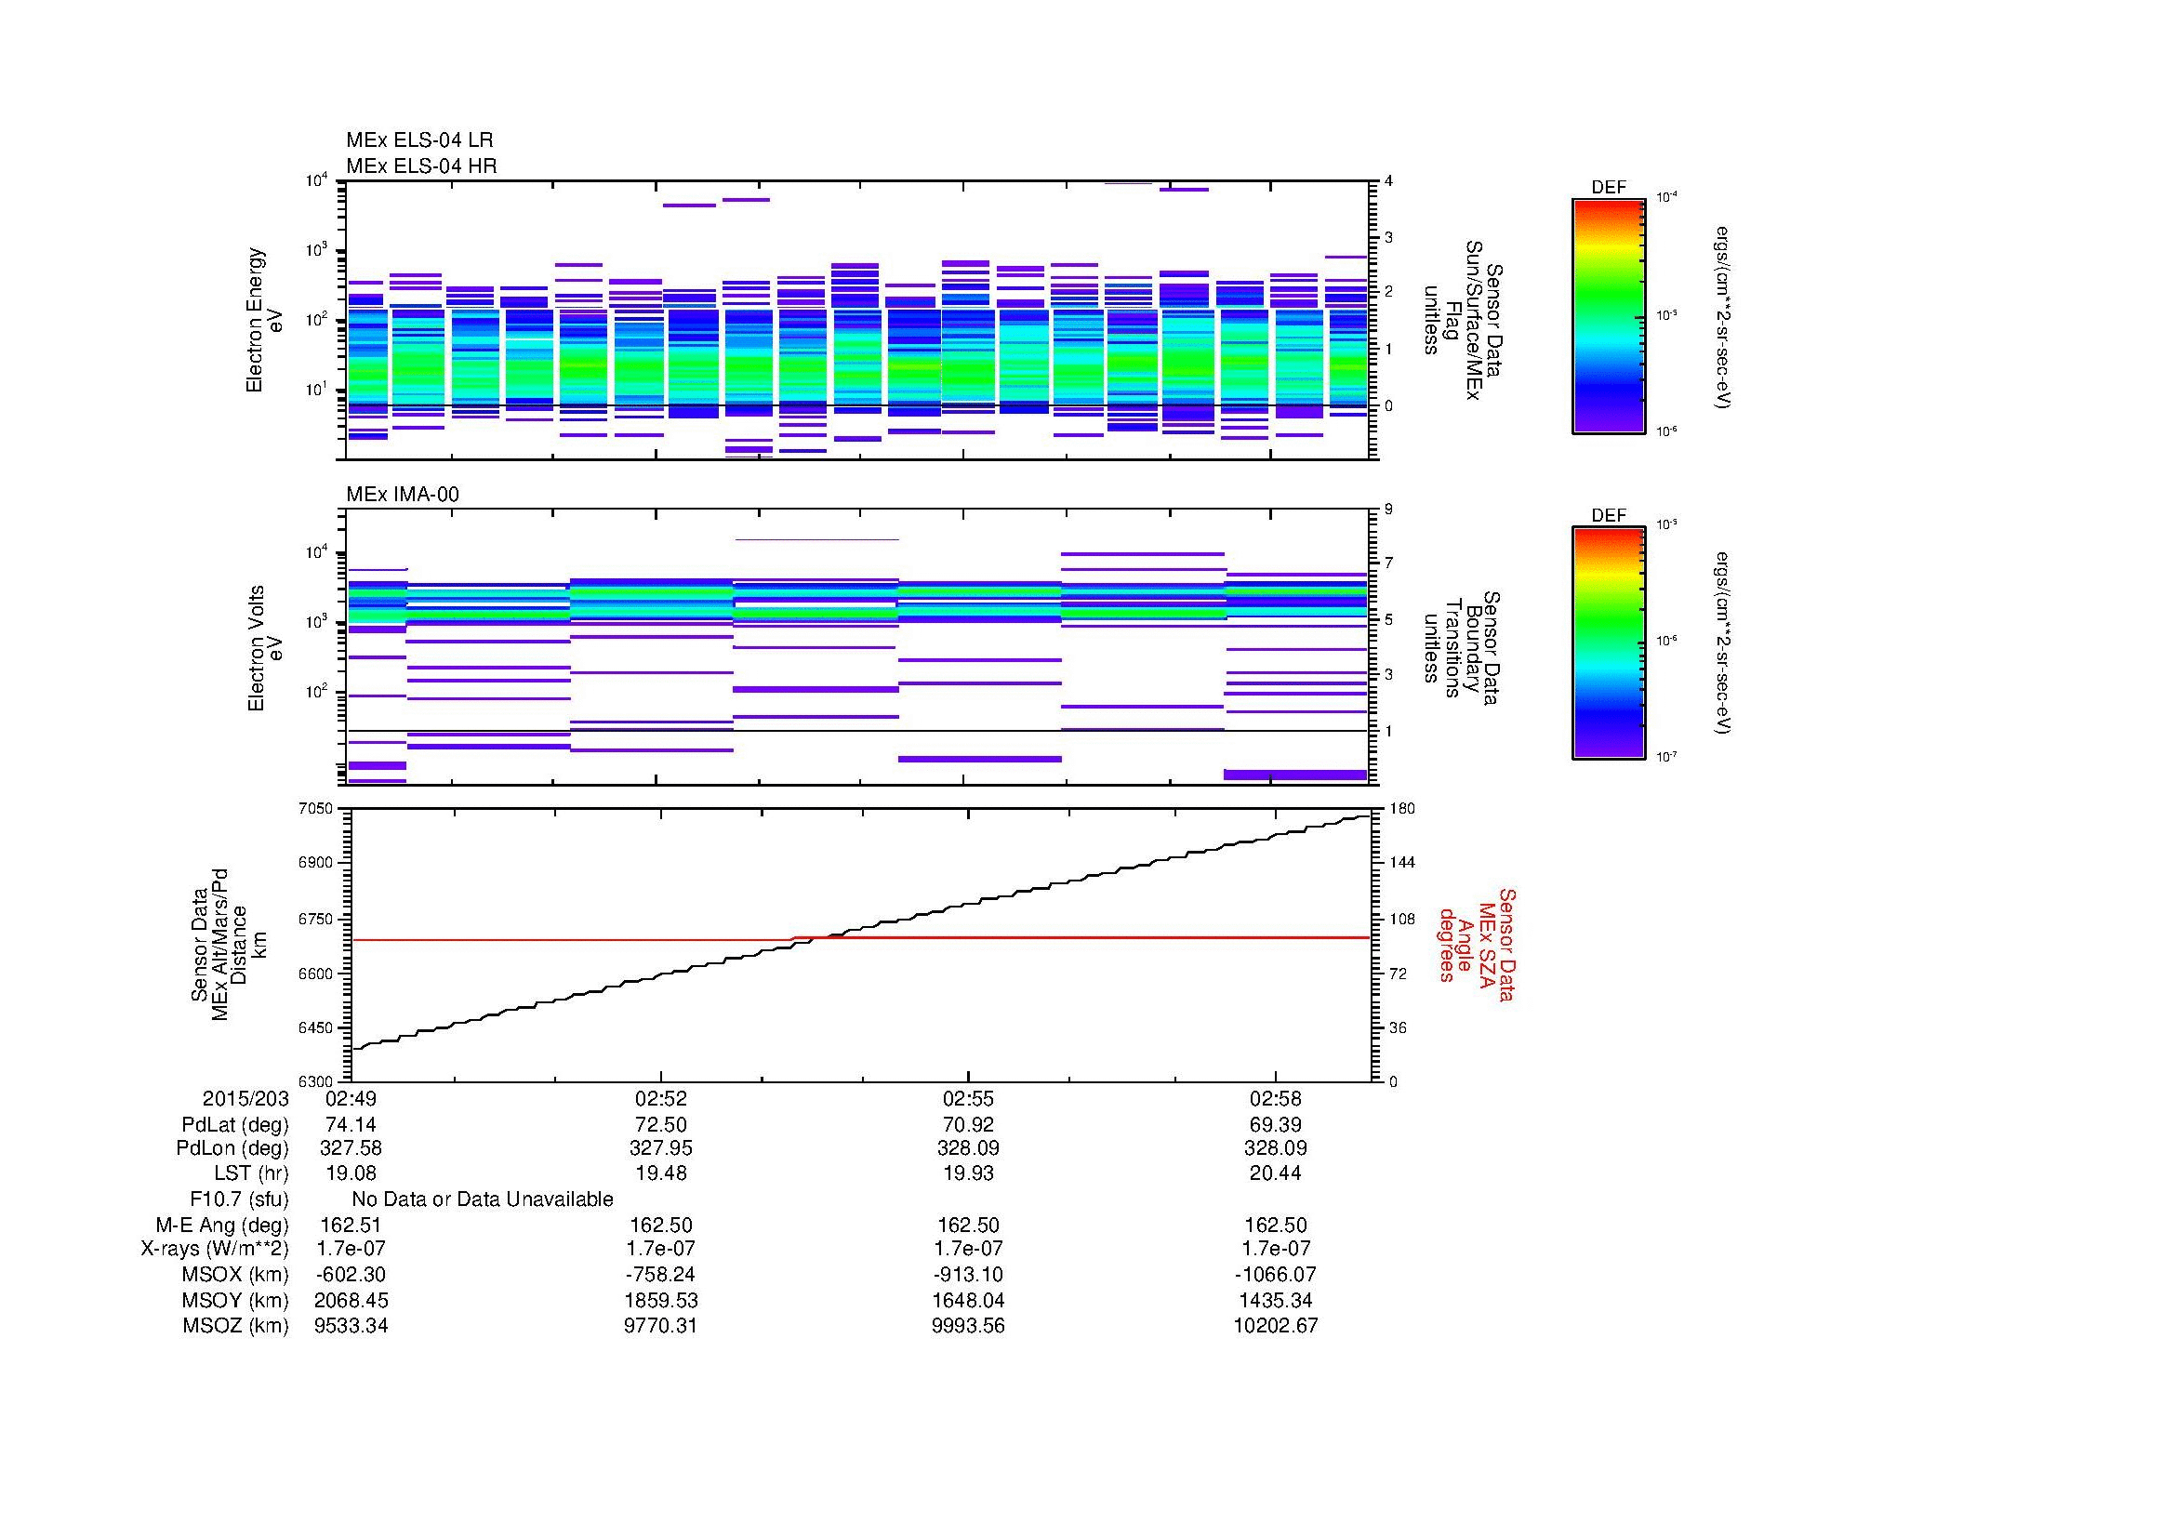2175x1537 pixels.
Task: Click the time tick label '02:58'
Action: (x=1276, y=1098)
